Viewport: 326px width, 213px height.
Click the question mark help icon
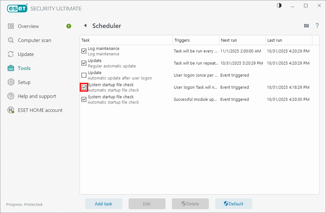coord(317,26)
